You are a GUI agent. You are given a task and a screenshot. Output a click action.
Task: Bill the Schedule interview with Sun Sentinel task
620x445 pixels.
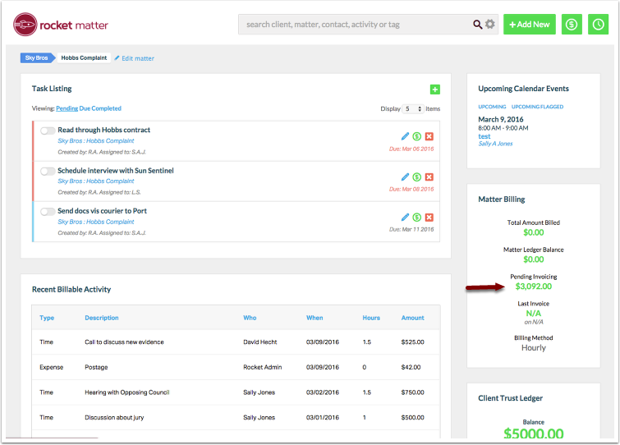click(417, 177)
